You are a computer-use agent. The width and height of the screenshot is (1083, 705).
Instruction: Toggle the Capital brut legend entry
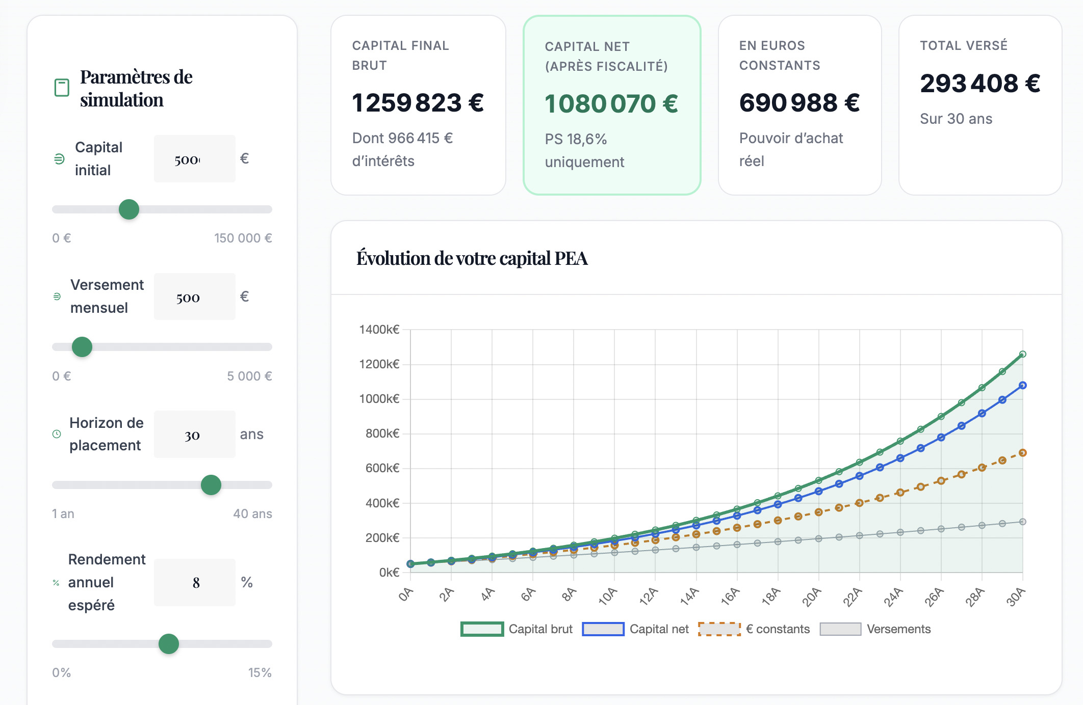click(x=517, y=629)
